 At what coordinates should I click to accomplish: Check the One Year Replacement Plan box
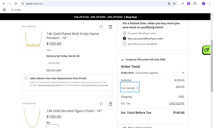click(26, 78)
